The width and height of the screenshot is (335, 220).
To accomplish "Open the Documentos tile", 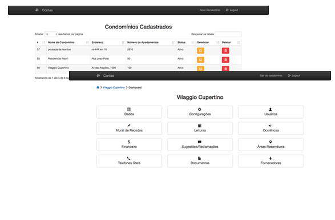I will click(x=200, y=161).
